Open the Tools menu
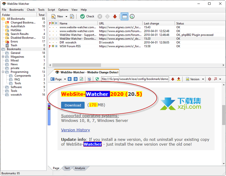Viewport: 226px width, 176px height. pos(41,10)
